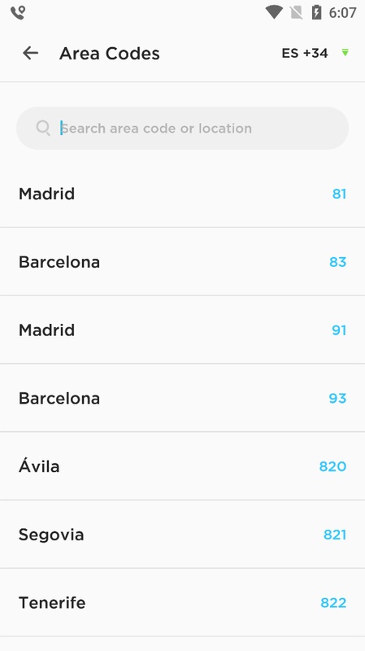Choose Madrid area code 91

[182, 330]
